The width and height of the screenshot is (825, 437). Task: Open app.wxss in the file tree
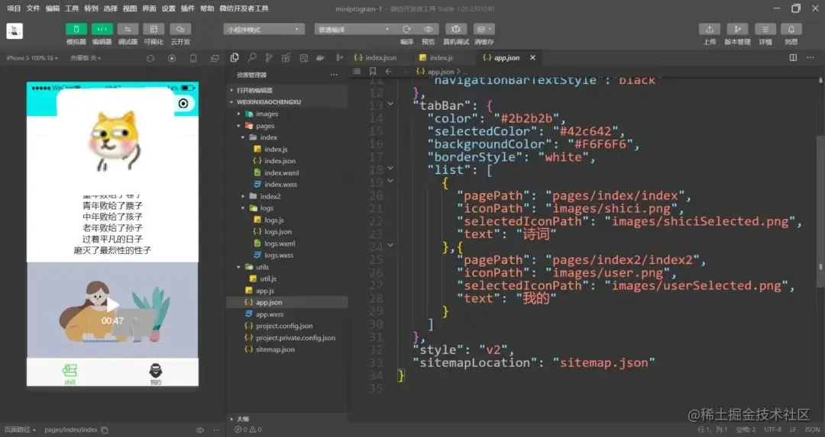(x=270, y=314)
